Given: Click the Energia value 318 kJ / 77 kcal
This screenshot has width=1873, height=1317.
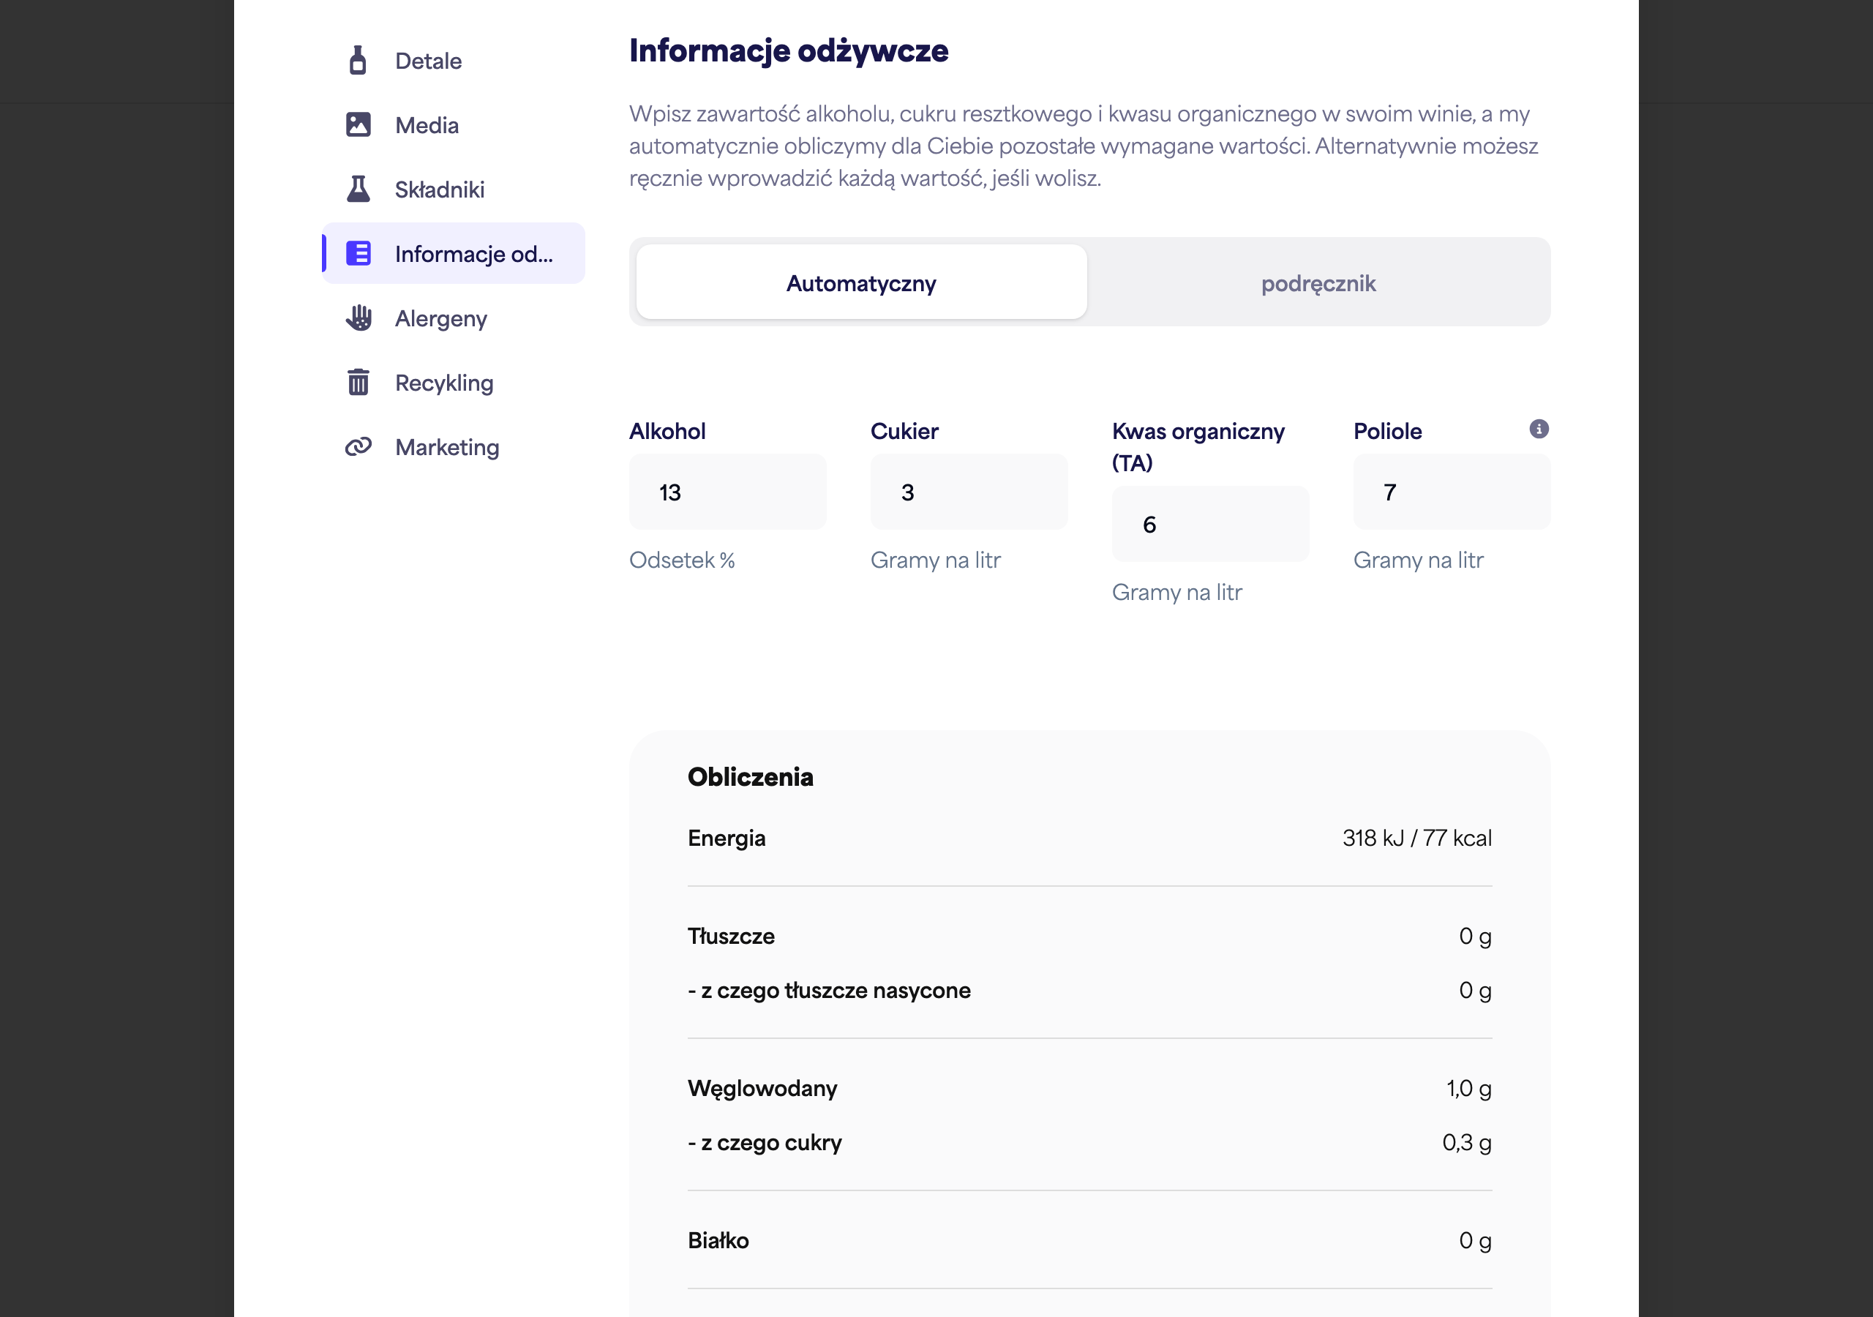Looking at the screenshot, I should point(1417,838).
